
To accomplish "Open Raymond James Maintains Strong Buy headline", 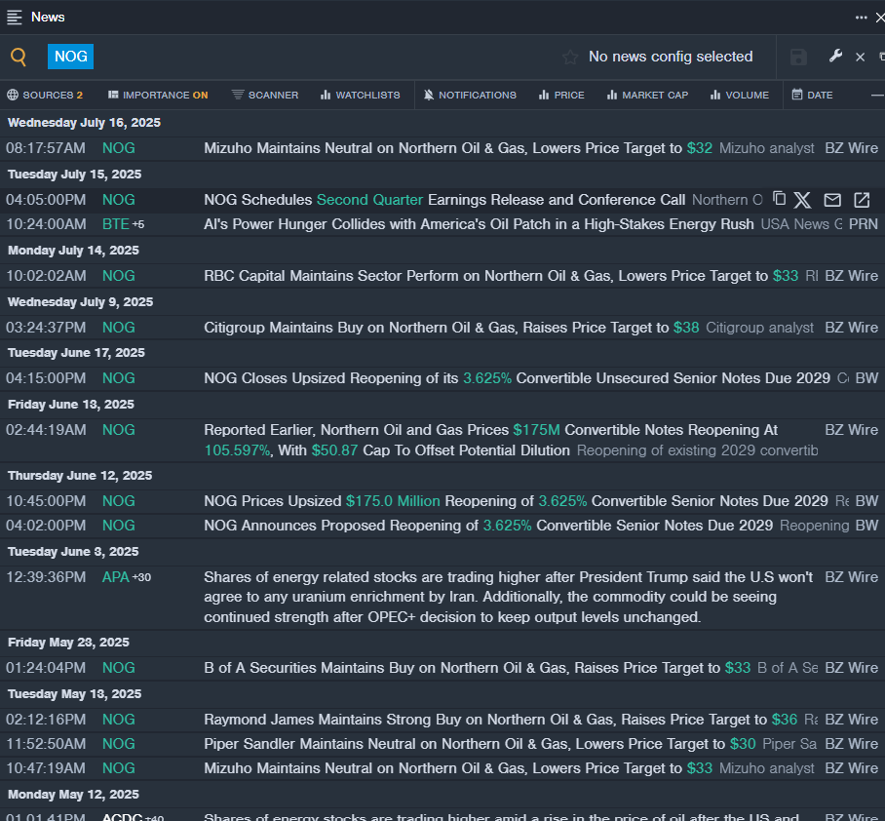I will click(500, 720).
